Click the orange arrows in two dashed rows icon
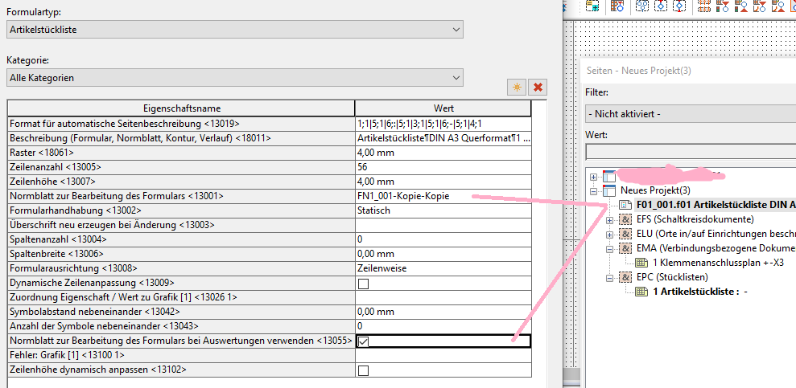This screenshot has width=796, height=388. tap(704, 6)
